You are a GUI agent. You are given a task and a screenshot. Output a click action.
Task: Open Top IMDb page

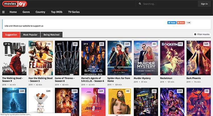pos(57,12)
